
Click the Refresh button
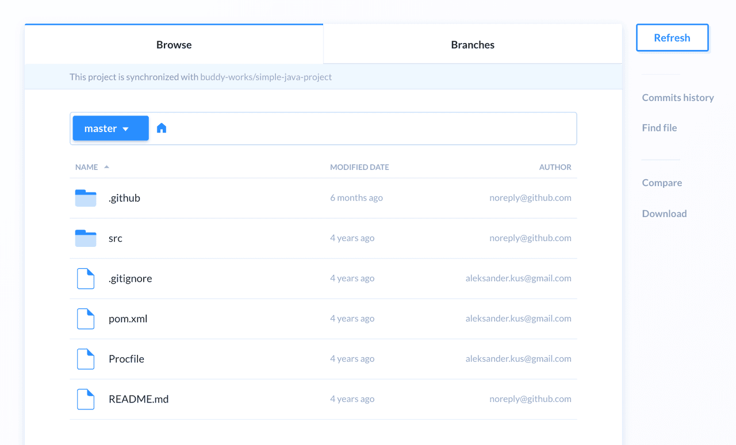tap(672, 37)
